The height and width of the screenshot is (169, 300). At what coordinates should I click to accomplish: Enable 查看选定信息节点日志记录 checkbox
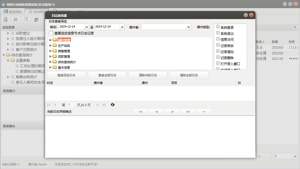point(51,33)
